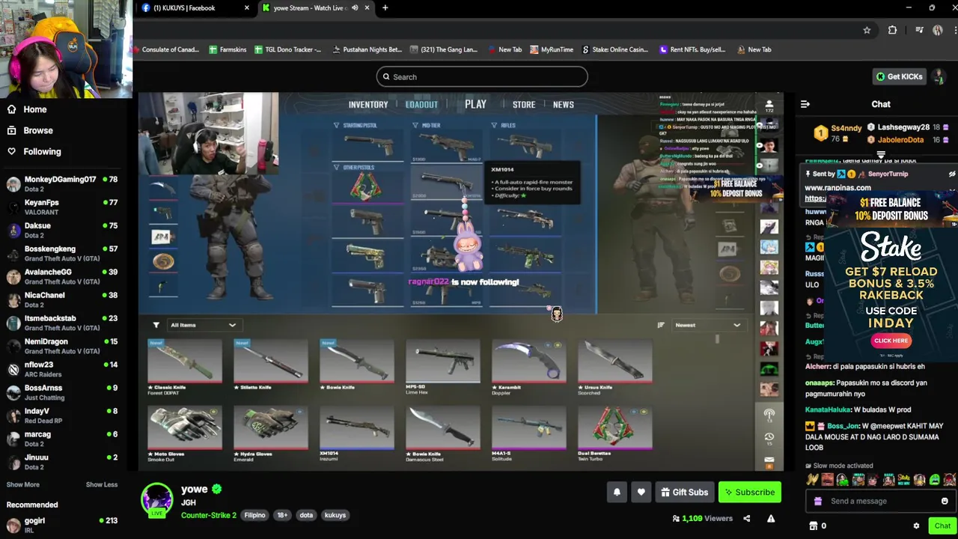Click the kukuys tag
This screenshot has width=958, height=539.
click(335, 515)
